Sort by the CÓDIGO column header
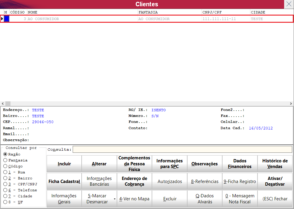 (x=18, y=12)
